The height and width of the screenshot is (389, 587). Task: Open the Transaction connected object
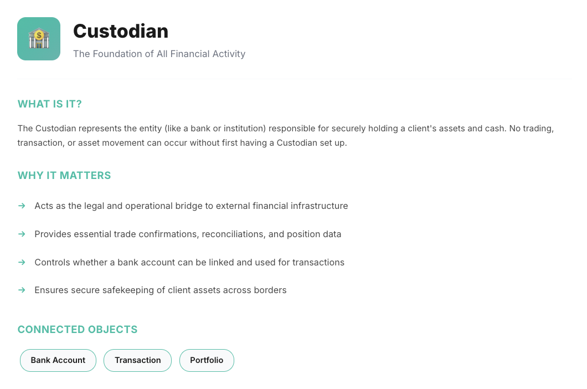tap(138, 360)
